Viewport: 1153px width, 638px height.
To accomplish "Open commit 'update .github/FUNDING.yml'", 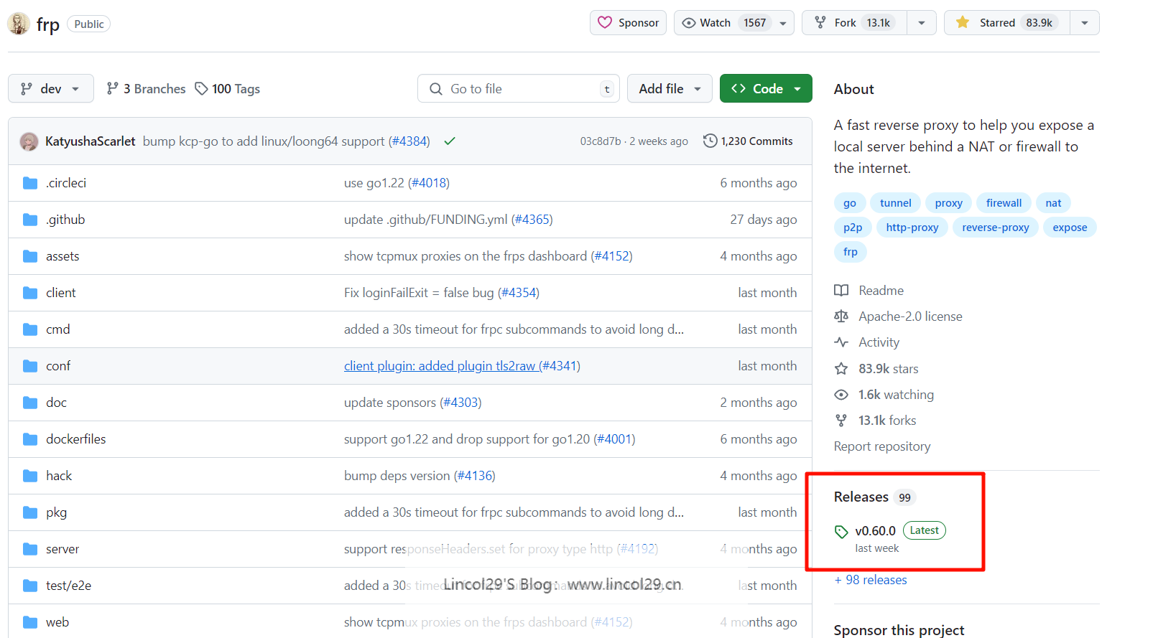I will [426, 220].
